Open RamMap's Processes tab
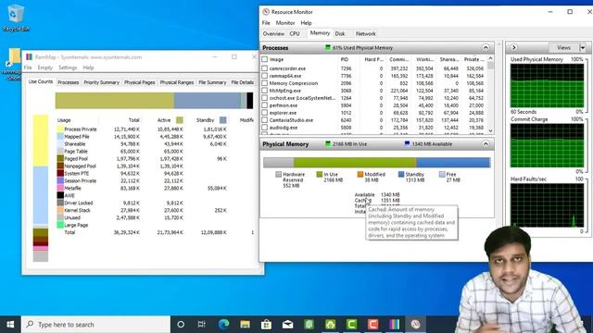593x333 pixels. click(68, 82)
